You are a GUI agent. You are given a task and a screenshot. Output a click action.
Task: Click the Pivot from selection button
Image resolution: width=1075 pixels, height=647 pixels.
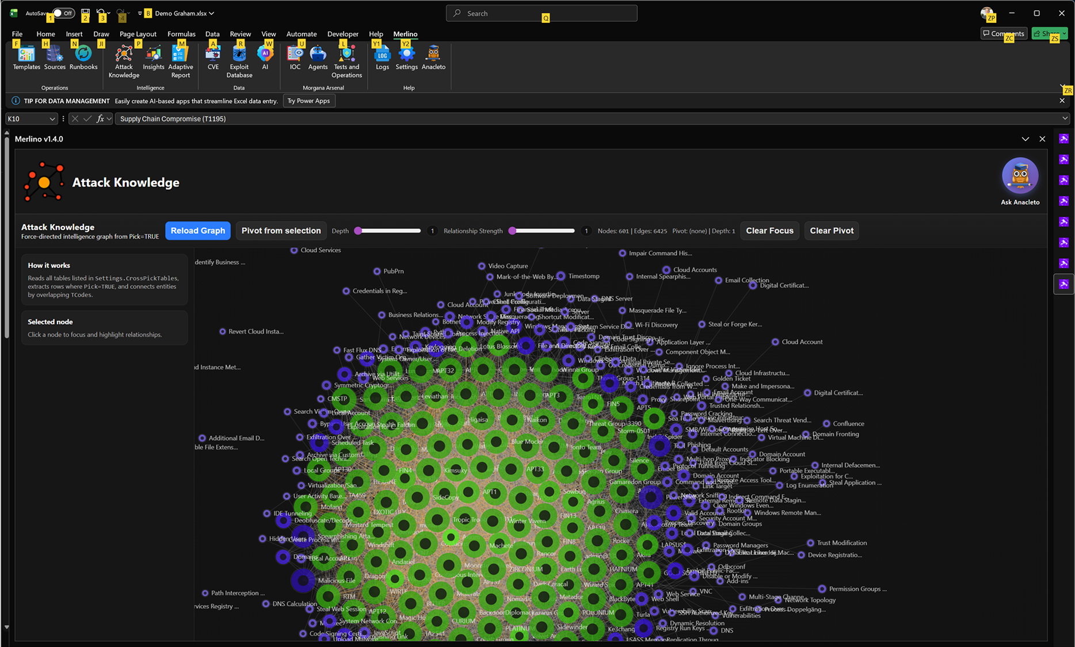point(281,231)
